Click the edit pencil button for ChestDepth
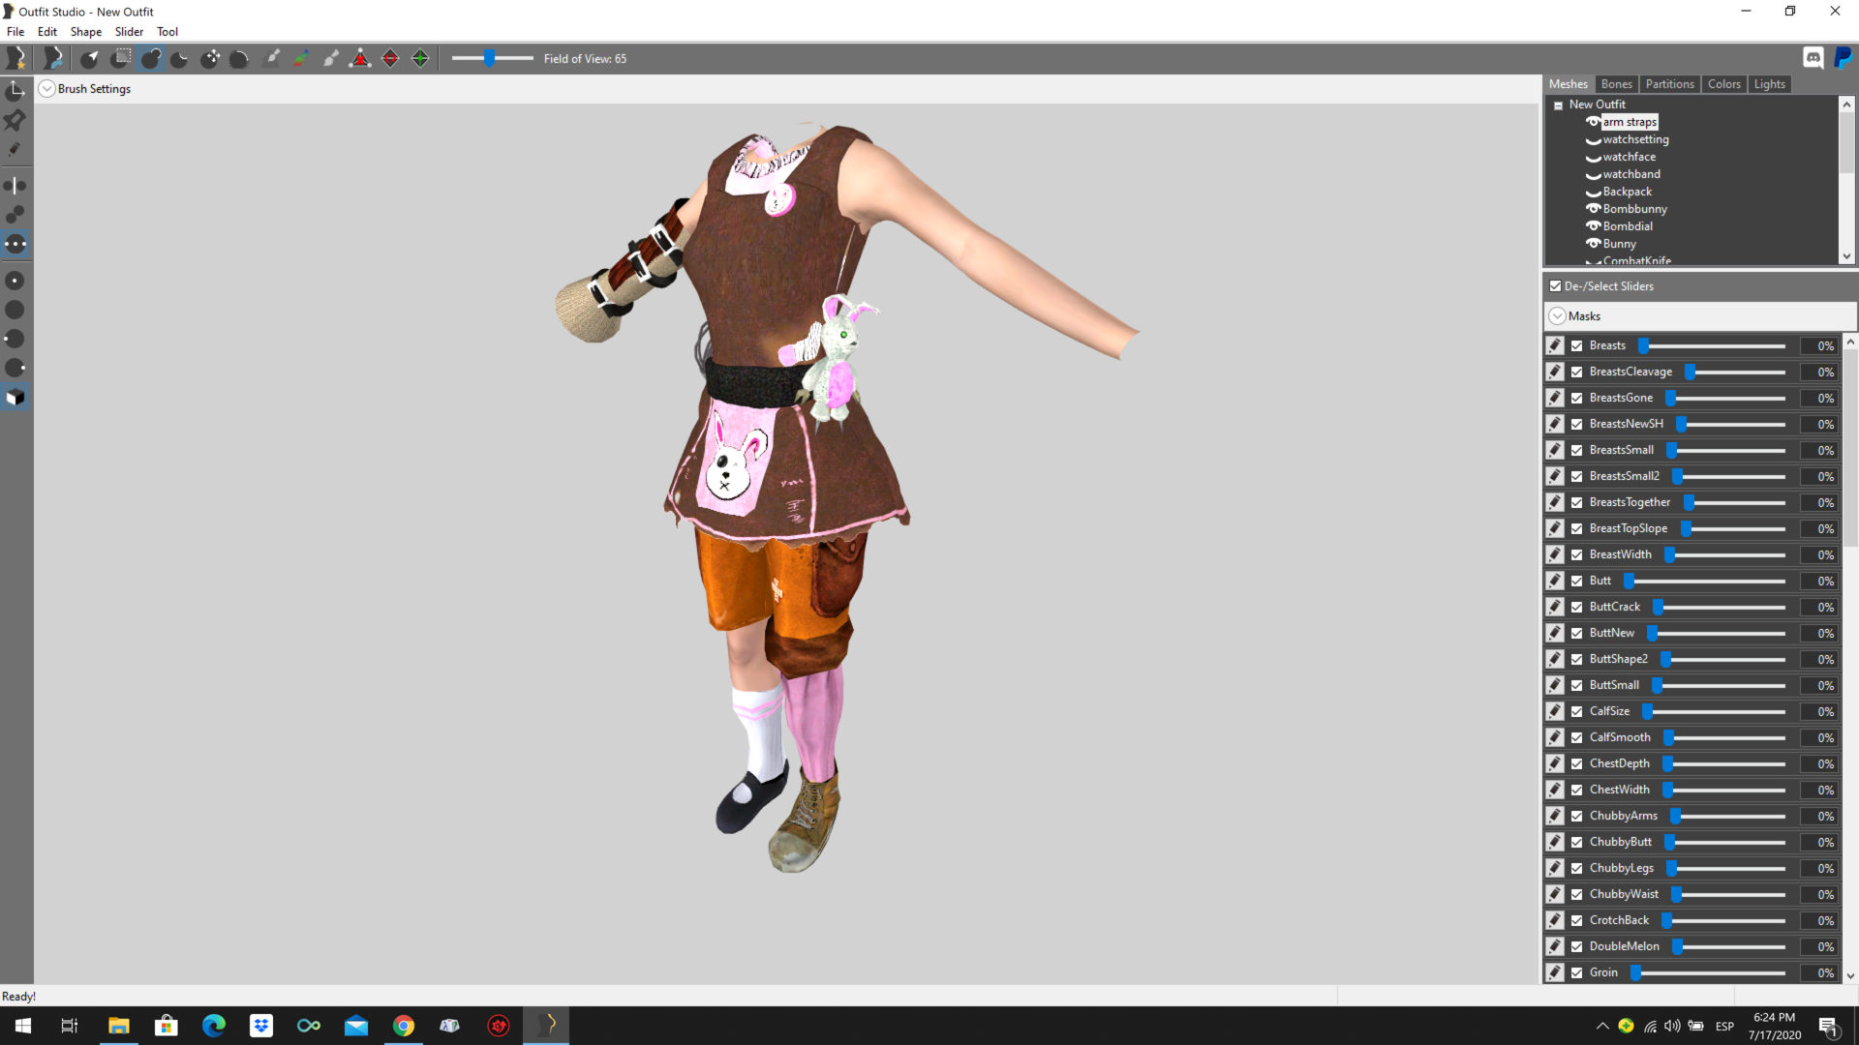 click(1555, 763)
